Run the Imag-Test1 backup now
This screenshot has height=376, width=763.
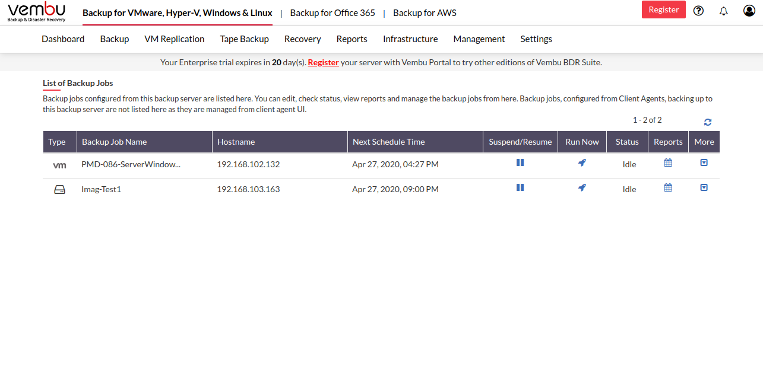point(582,187)
